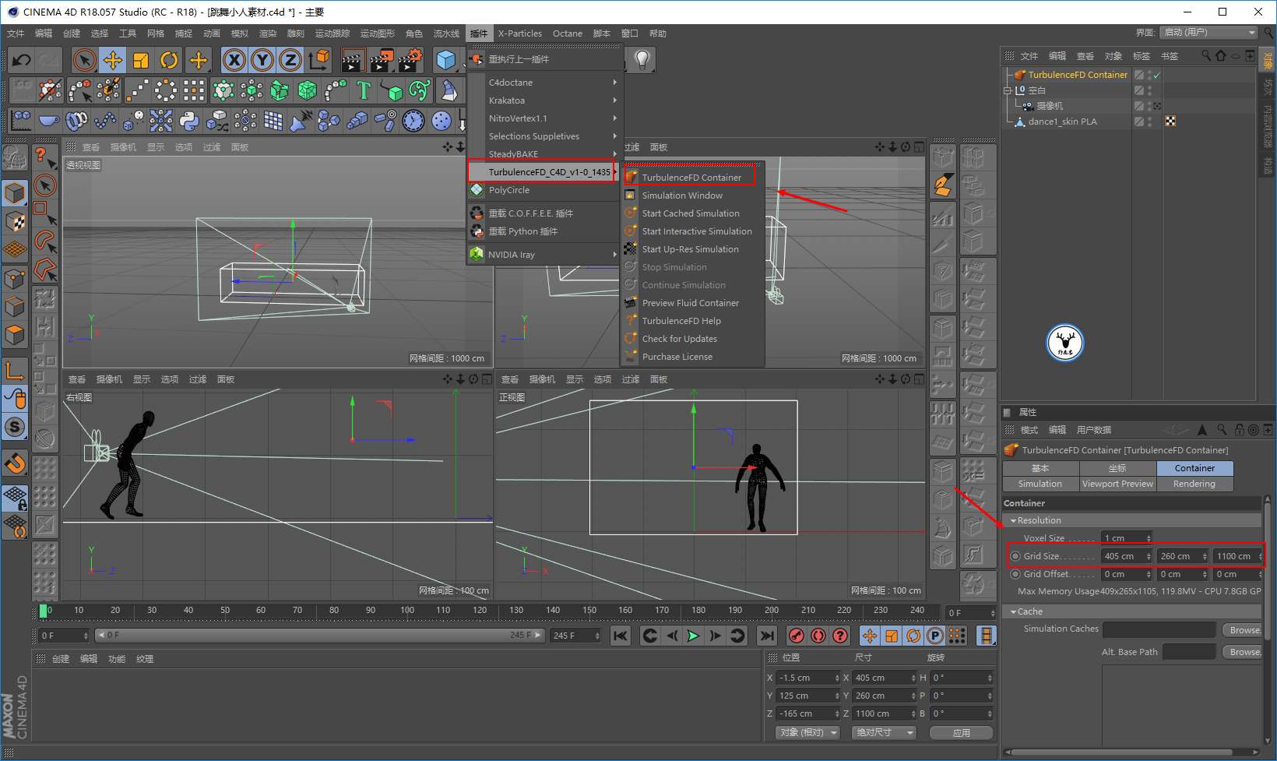Toggle layer square of TurbulenceFD Container row
This screenshot has width=1277, height=761.
coord(1139,75)
